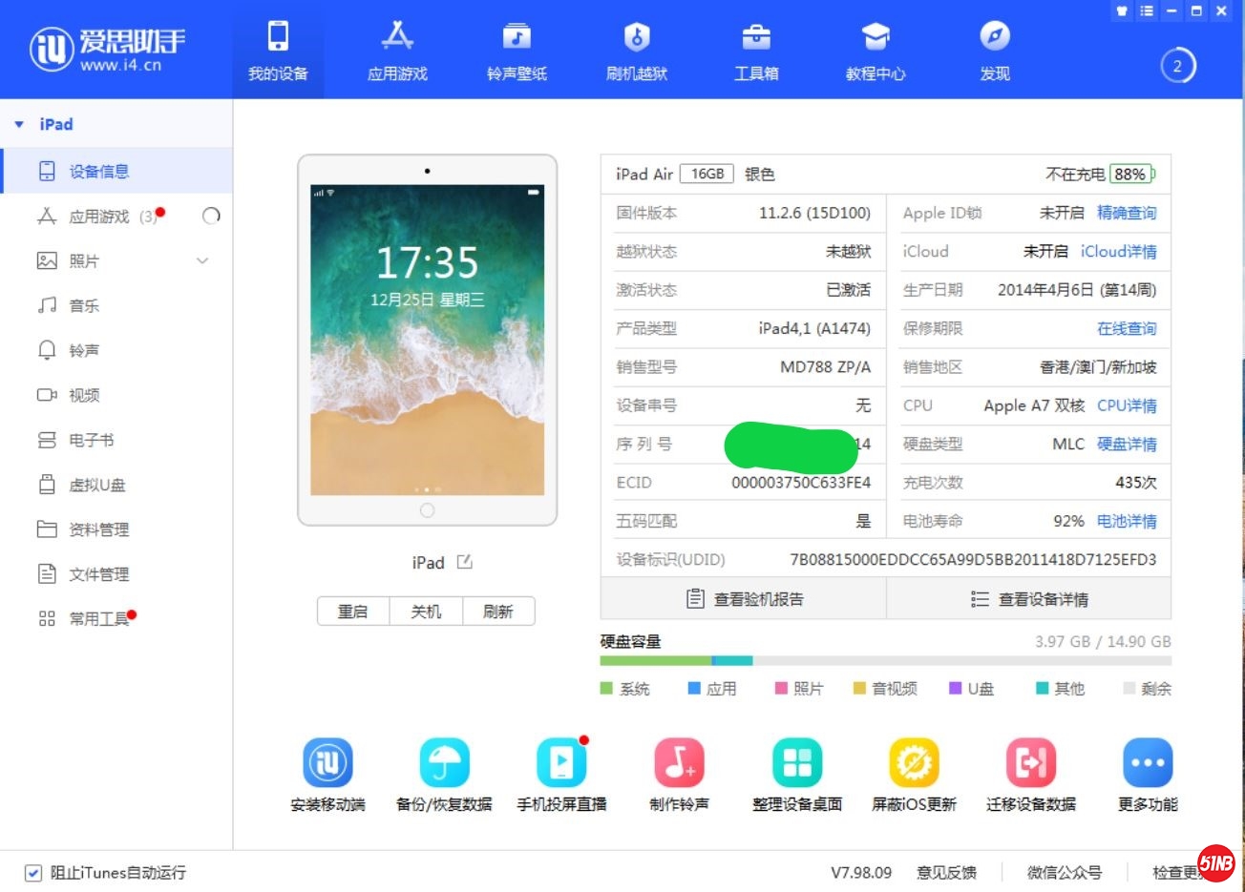Start 手机投屏直播 screen mirroring tool

[x=561, y=773]
